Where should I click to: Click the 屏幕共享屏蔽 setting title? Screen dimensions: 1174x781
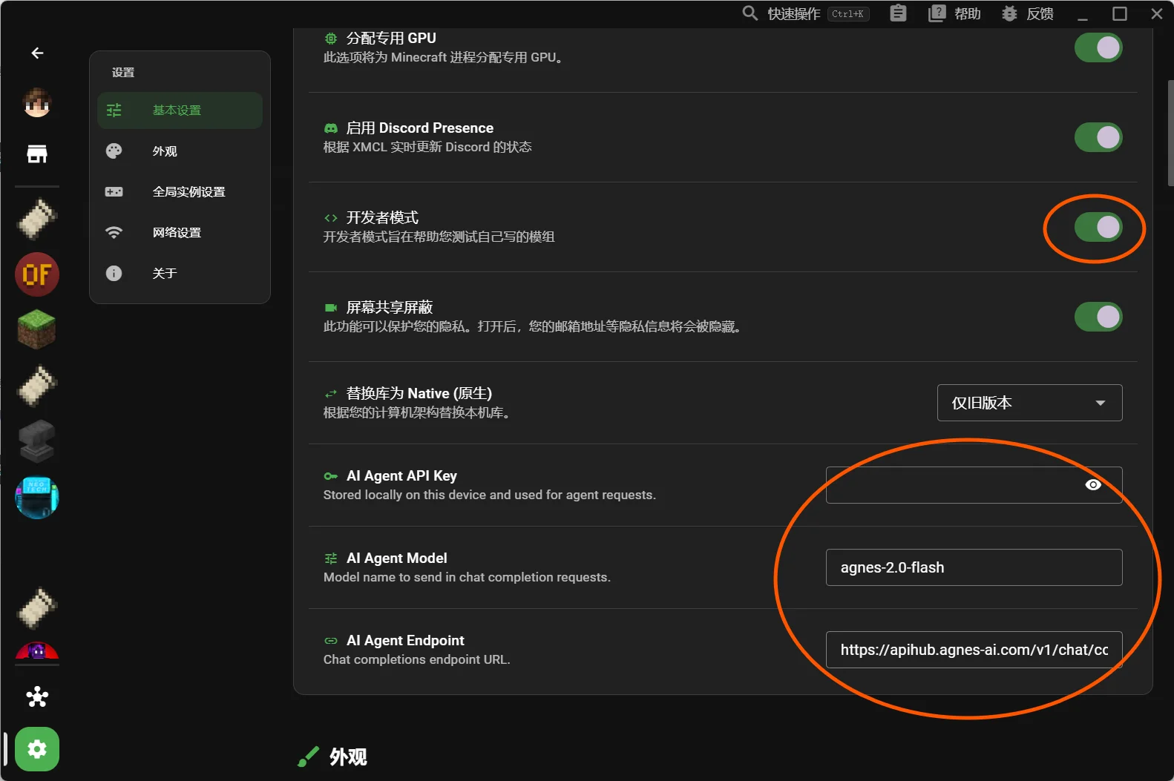coord(390,308)
